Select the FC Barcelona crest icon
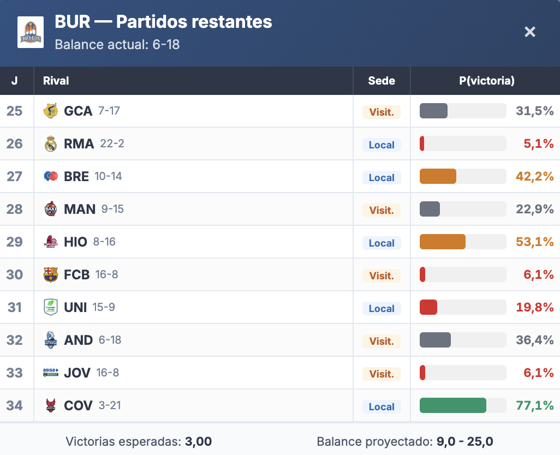The image size is (560, 455). [51, 274]
